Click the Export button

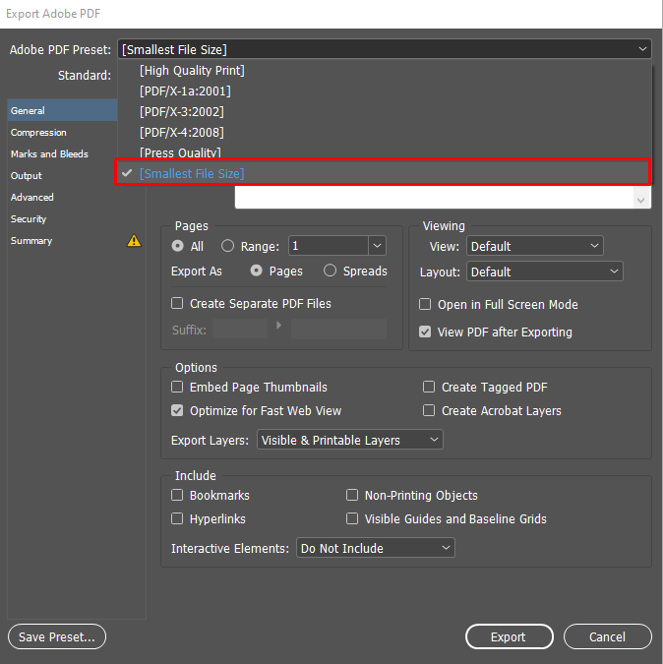pos(509,637)
